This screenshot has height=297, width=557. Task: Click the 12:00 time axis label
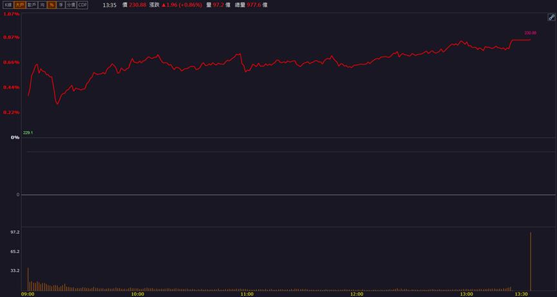point(357,294)
